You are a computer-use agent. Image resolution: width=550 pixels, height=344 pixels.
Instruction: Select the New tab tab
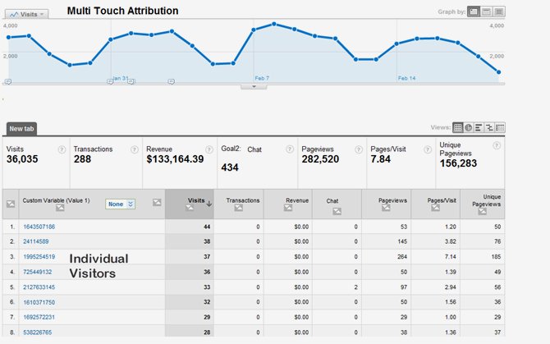point(21,129)
